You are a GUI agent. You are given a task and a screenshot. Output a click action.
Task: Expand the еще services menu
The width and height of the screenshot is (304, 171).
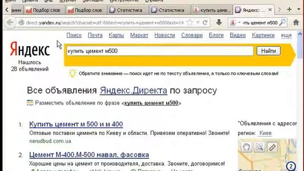[286, 35]
